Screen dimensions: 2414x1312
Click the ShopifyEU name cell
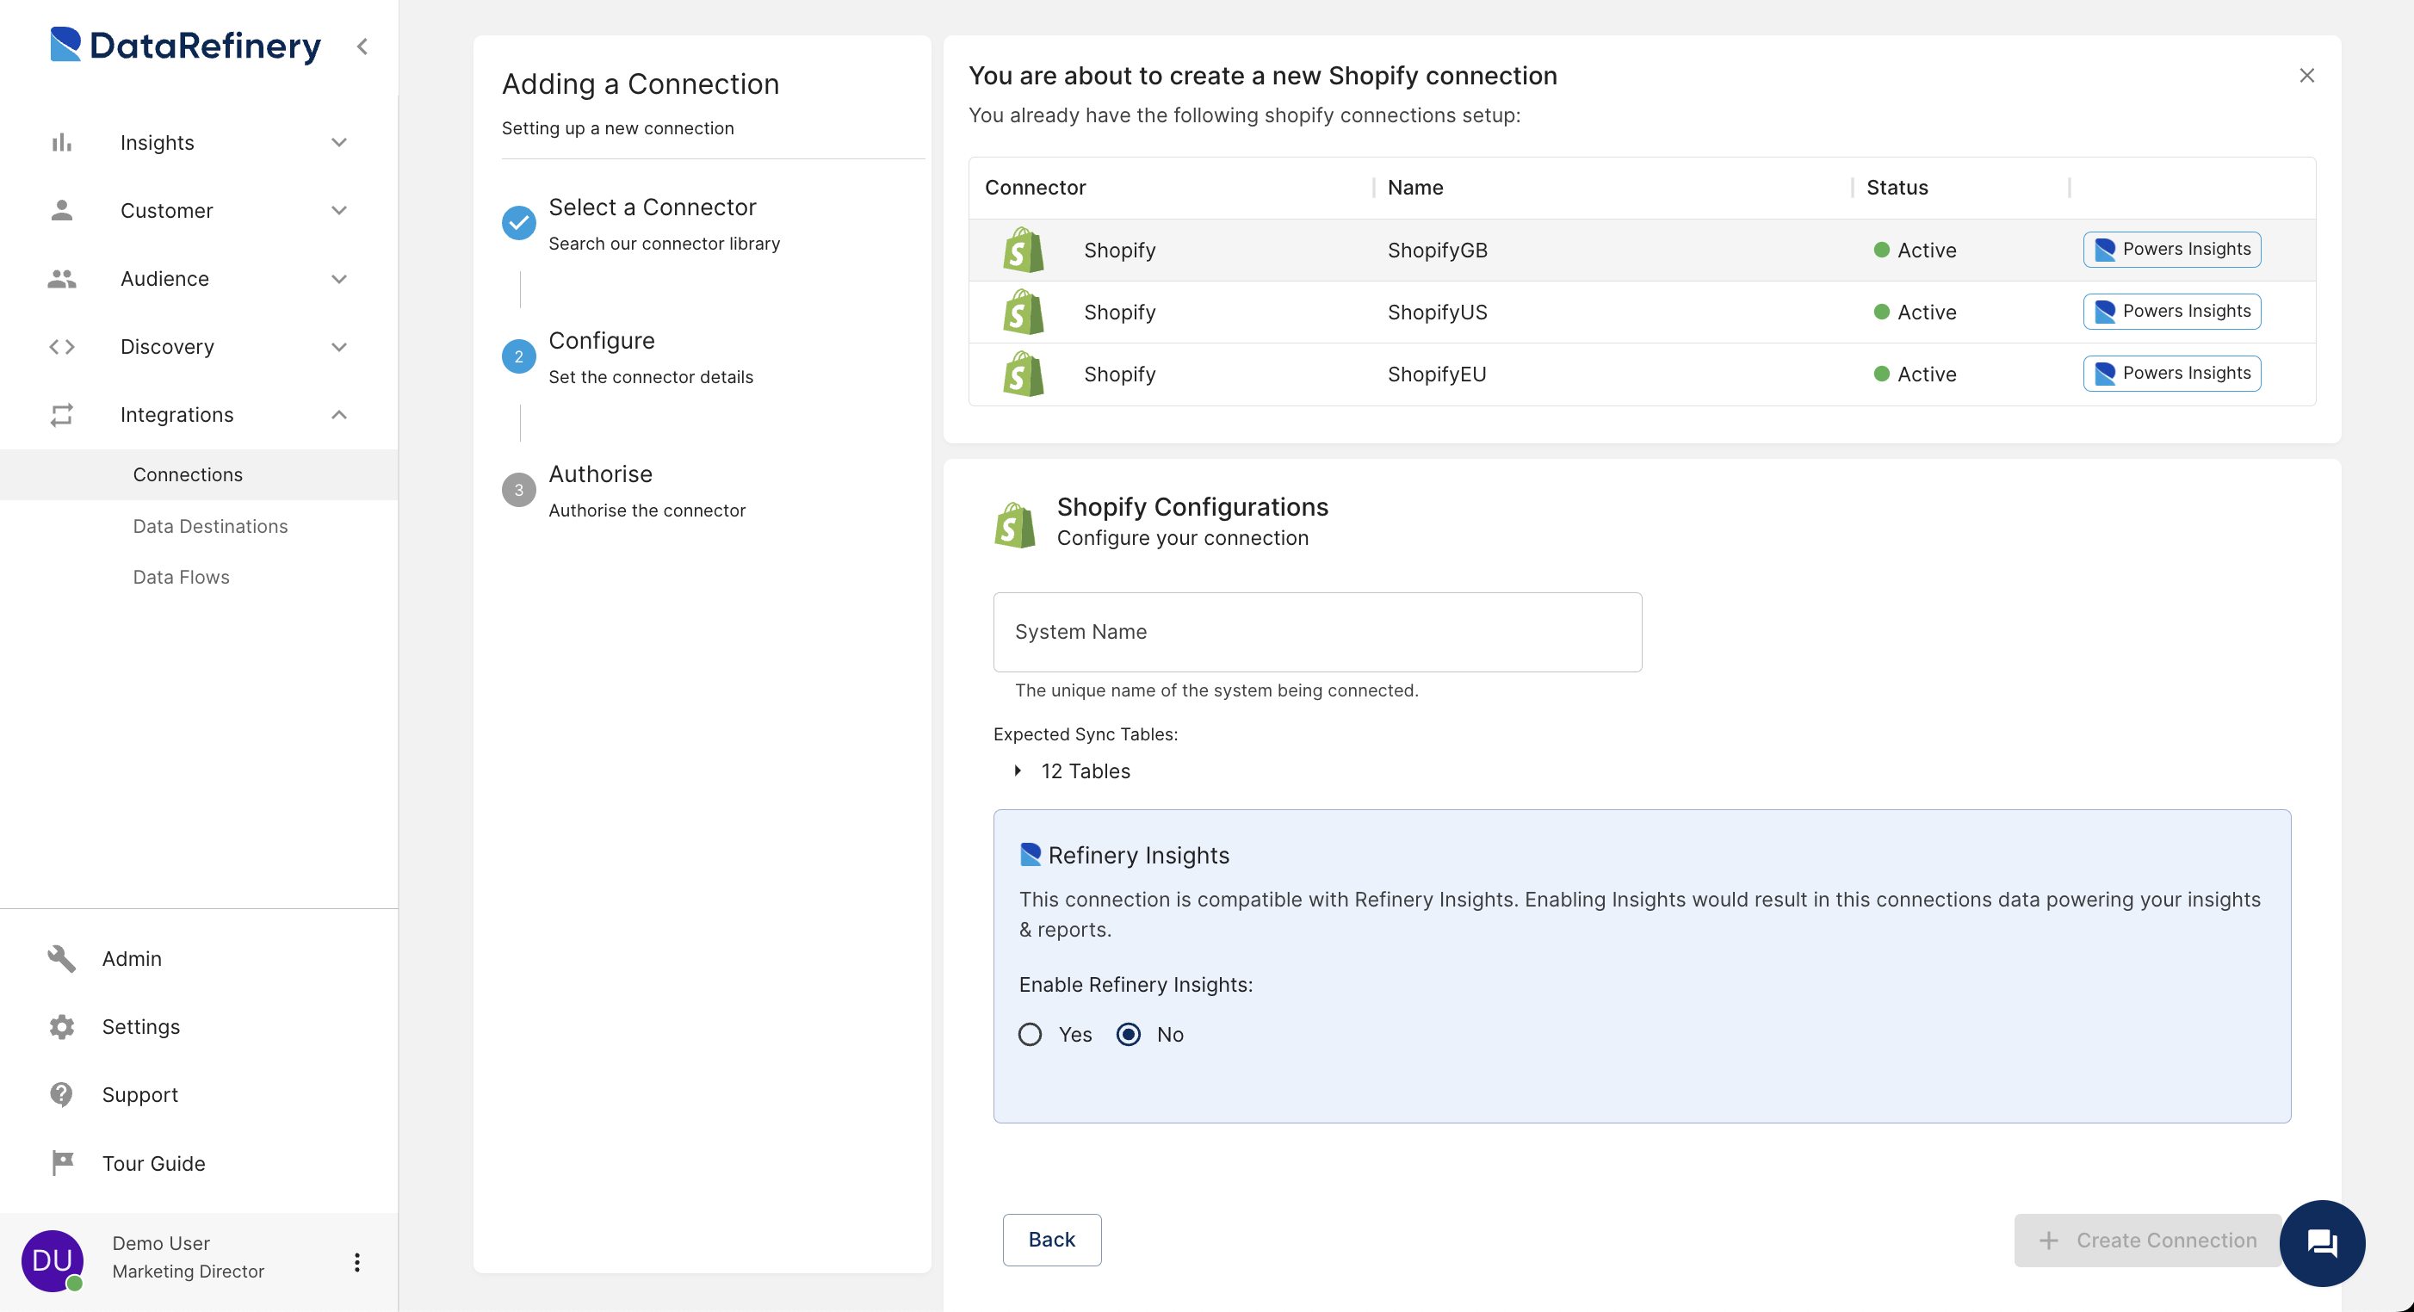pyautogui.click(x=1437, y=374)
